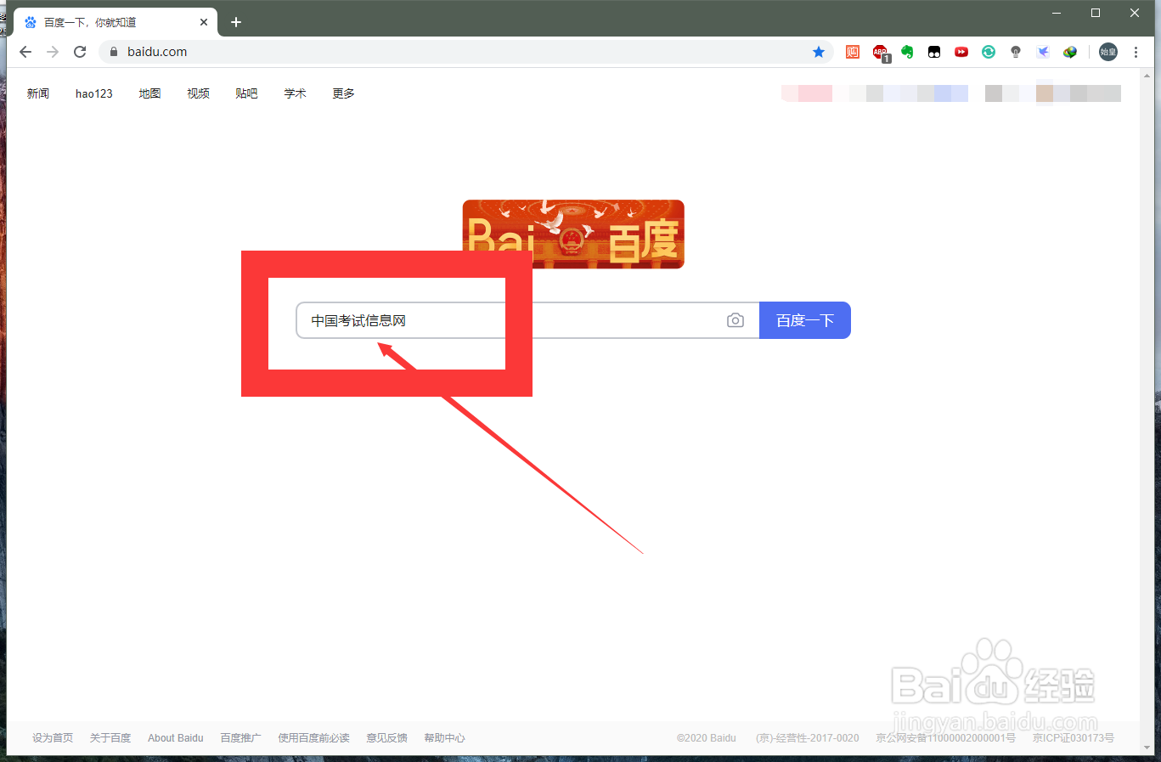Close the 百度一下 tab
The image size is (1161, 762).
[x=204, y=22]
